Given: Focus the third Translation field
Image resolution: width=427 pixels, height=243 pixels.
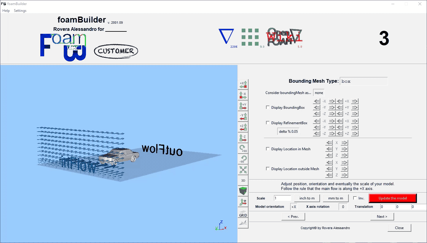Looking at the screenshot, I should tap(419, 207).
